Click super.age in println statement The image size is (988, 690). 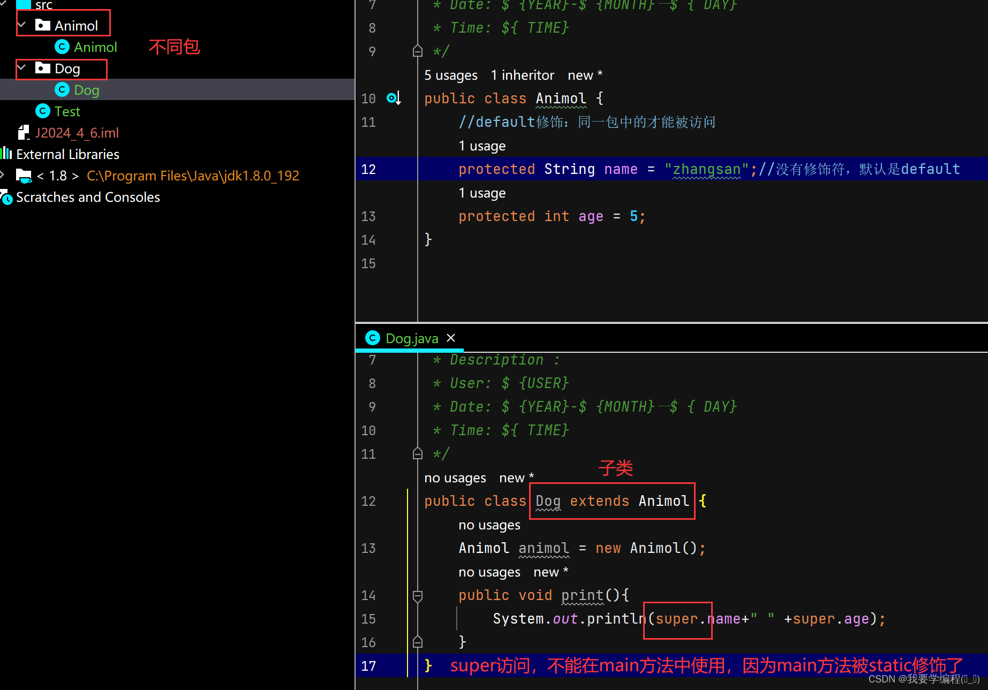click(x=831, y=619)
